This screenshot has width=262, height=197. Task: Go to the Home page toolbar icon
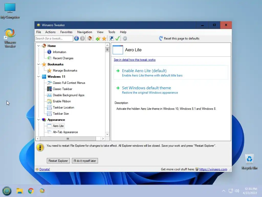pyautogui.click(x=90, y=38)
